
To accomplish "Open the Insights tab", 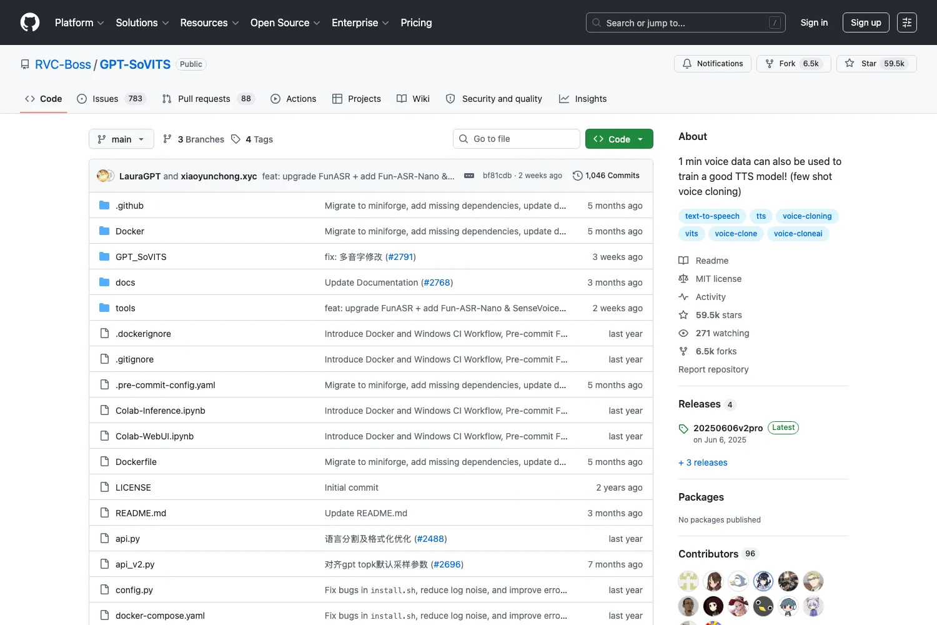I will [583, 99].
